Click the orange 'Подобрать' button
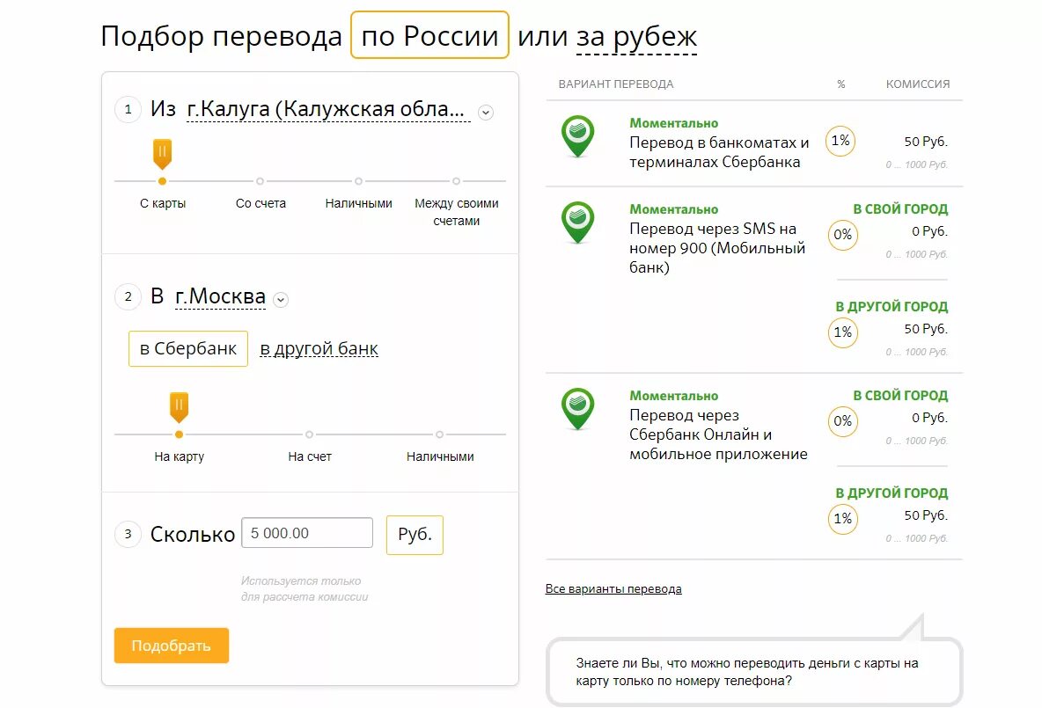The width and height of the screenshot is (1042, 708). 172,646
